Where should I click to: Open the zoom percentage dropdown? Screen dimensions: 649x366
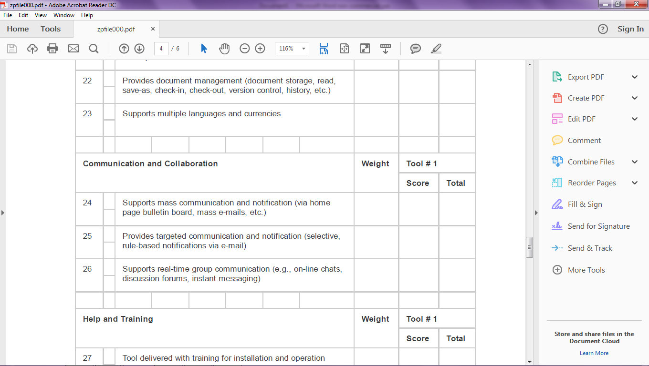(x=303, y=48)
